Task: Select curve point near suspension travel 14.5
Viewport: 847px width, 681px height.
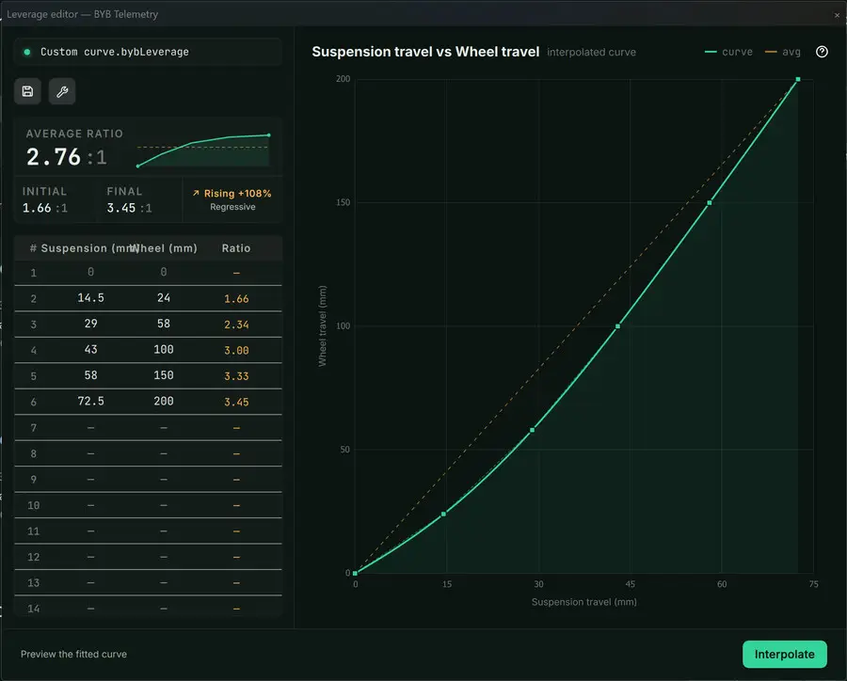Action: click(x=443, y=515)
